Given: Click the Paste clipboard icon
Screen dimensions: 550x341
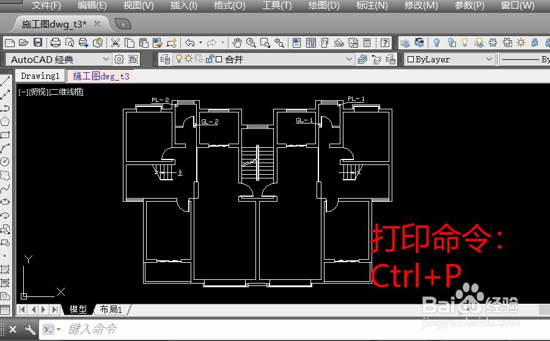Looking at the screenshot, I should pos(144,43).
